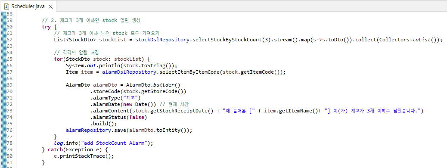The width and height of the screenshot is (447, 168).
Task: Click the 'catch' keyword
Action: point(55,150)
